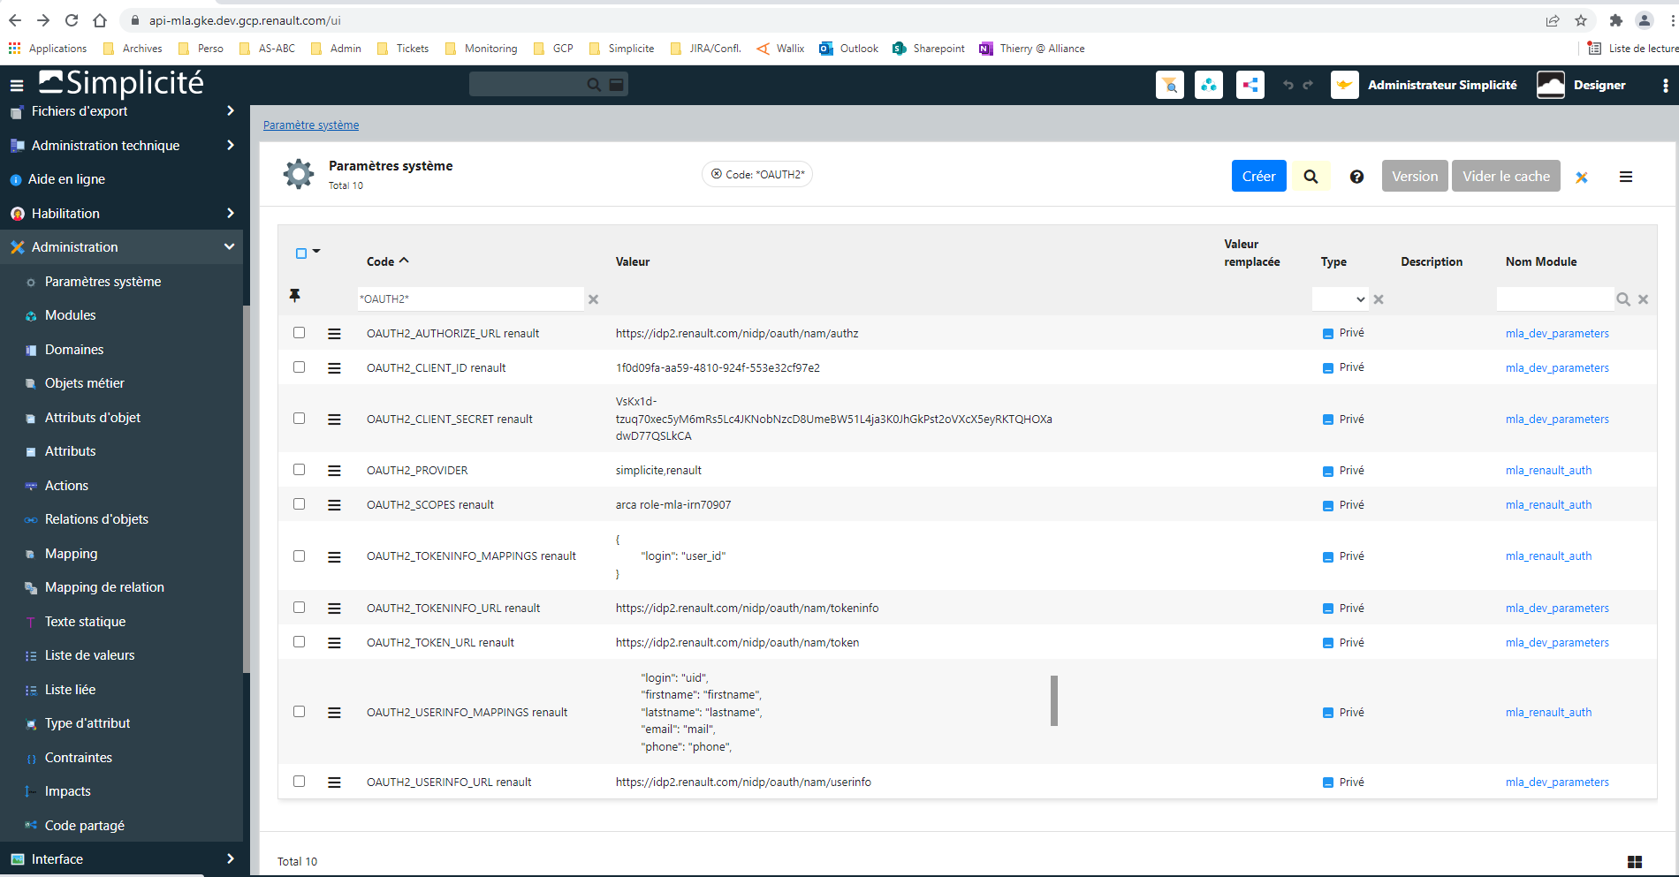The height and width of the screenshot is (877, 1679).
Task: Click the sidebar vertical scrollbar
Action: click(x=247, y=490)
